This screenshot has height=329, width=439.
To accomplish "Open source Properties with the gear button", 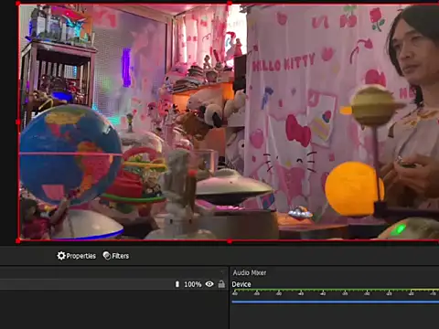I will click(x=77, y=256).
